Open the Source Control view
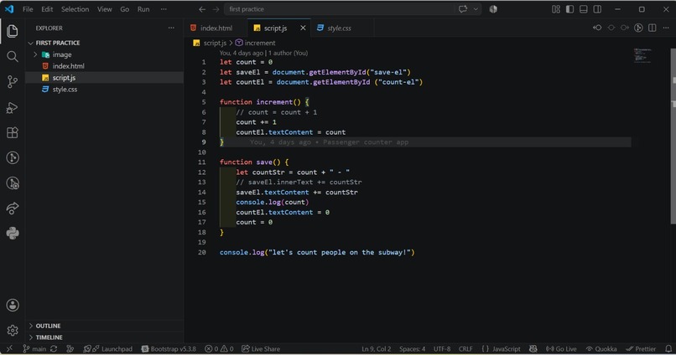The width and height of the screenshot is (676, 355). click(13, 82)
